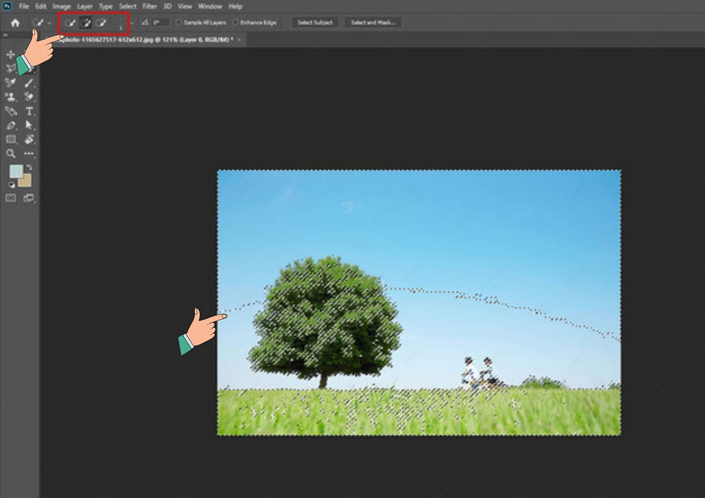Viewport: 705px width, 498px height.
Task: Open the Window menu
Action: pos(210,6)
